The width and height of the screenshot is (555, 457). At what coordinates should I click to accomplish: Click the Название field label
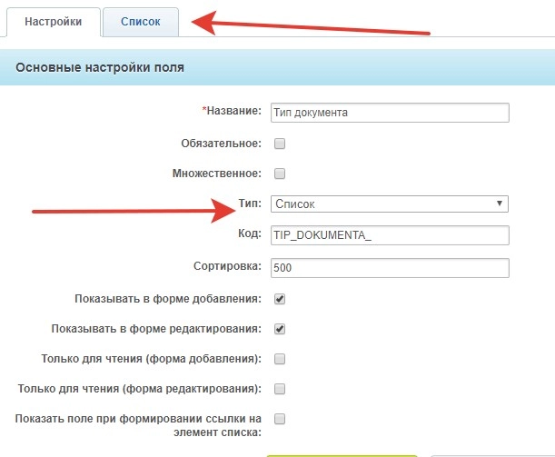[233, 113]
